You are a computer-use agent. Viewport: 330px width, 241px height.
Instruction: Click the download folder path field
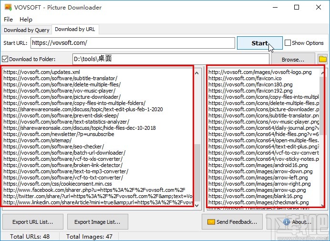coord(171,59)
